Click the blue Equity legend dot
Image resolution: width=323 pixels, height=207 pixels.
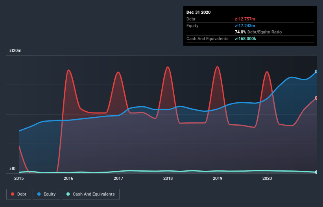point(39,194)
